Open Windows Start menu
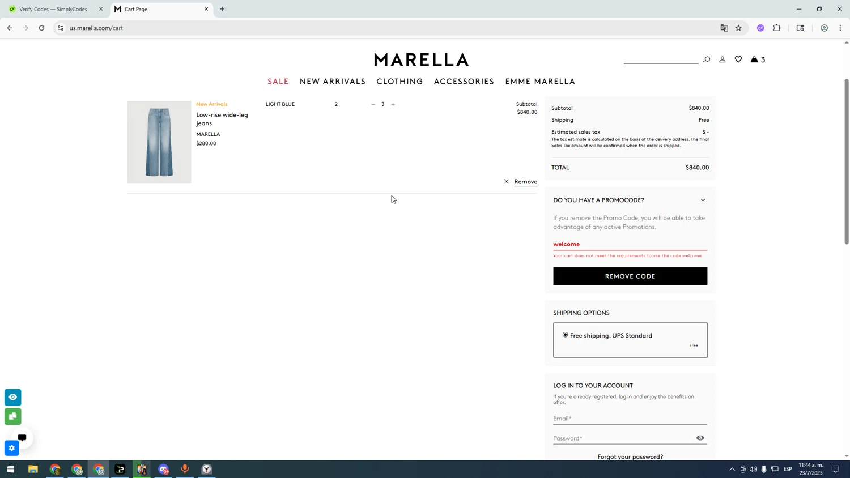Screen dimensions: 850x478 coord(10,469)
